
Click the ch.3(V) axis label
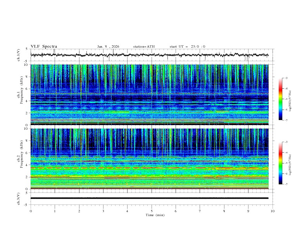click(x=19, y=198)
